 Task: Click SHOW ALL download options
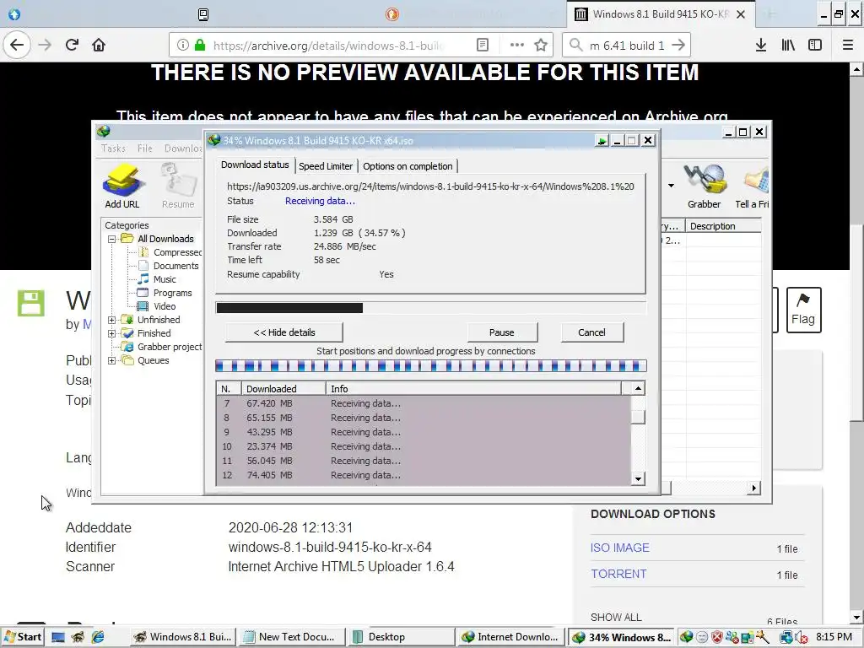click(616, 617)
